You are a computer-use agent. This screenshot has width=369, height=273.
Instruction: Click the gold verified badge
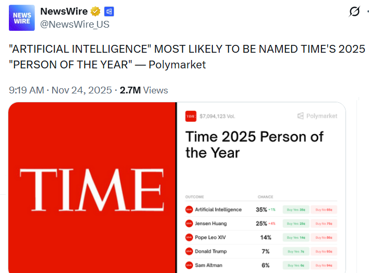coord(96,11)
